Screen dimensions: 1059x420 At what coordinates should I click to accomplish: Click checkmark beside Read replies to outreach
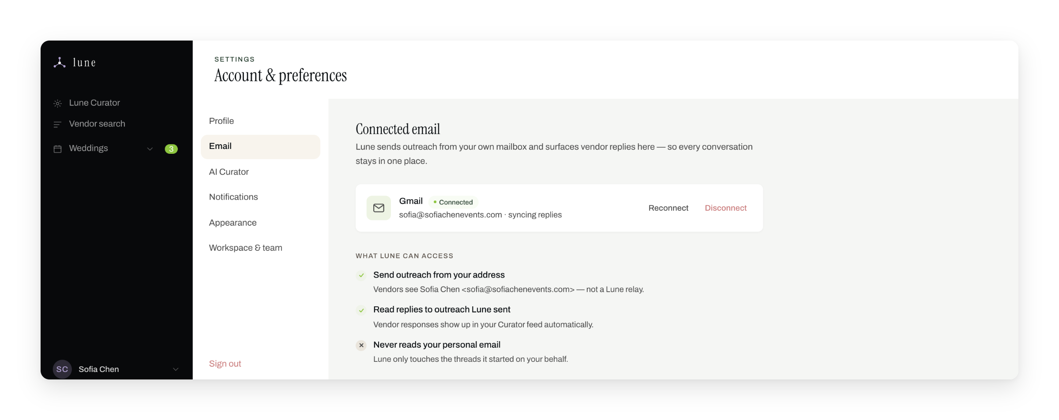tap(361, 310)
